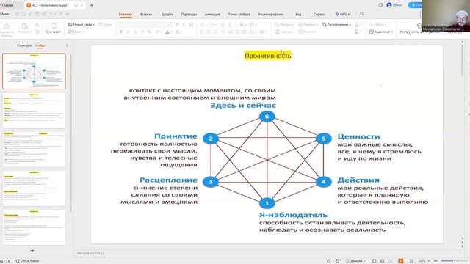Collapse the slide panel with chevron
Screen dimensions: 470x264
point(67,45)
